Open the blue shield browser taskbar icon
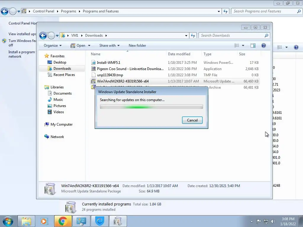 [100, 221]
